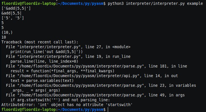Click the 'Traceback (most recent call last):' line
This screenshot has width=206, height=112.
[x=40, y=42]
